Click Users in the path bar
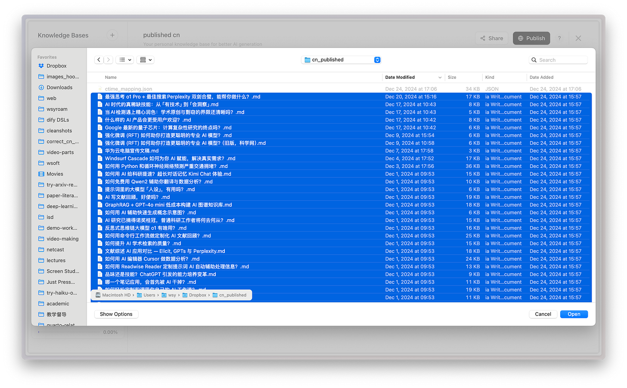The image size is (627, 388). click(x=146, y=295)
